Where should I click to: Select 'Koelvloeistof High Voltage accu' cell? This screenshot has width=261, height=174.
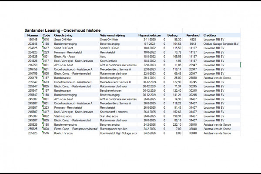click(118, 133)
